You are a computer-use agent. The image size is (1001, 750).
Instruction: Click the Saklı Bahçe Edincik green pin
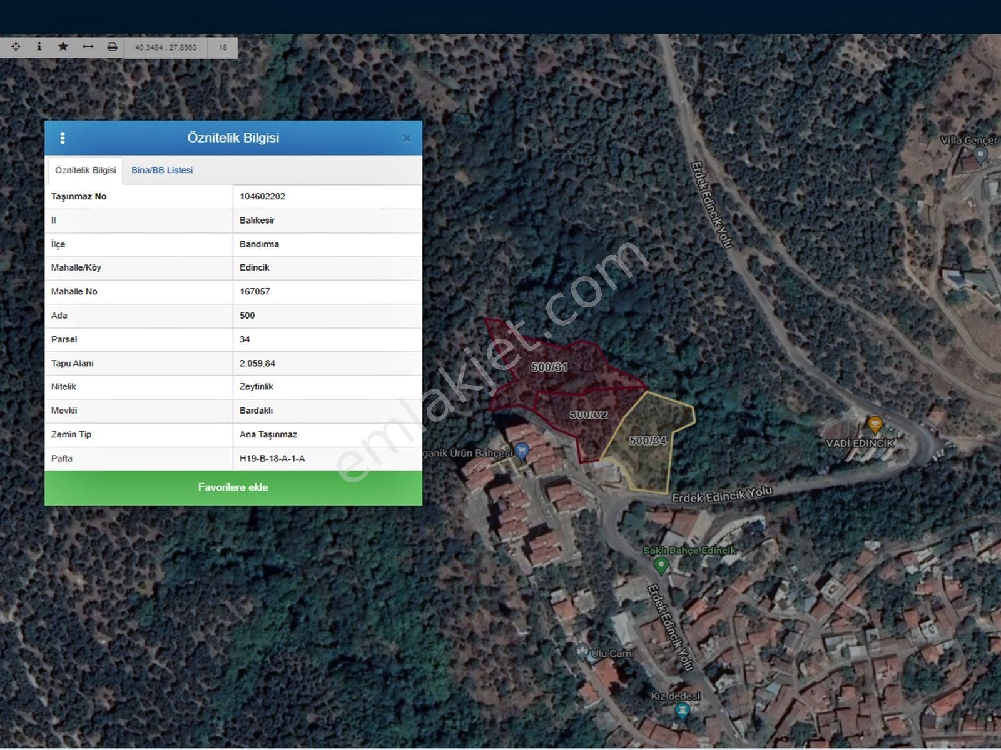(x=661, y=566)
